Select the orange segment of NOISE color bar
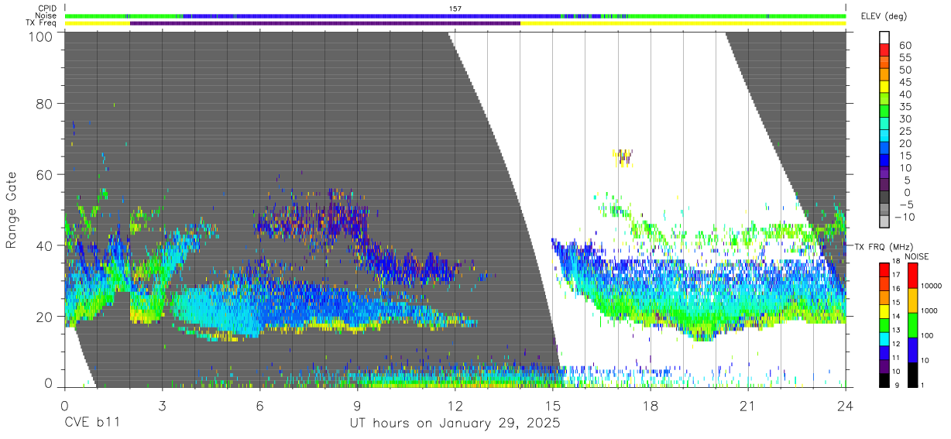951x439 pixels. (x=912, y=300)
